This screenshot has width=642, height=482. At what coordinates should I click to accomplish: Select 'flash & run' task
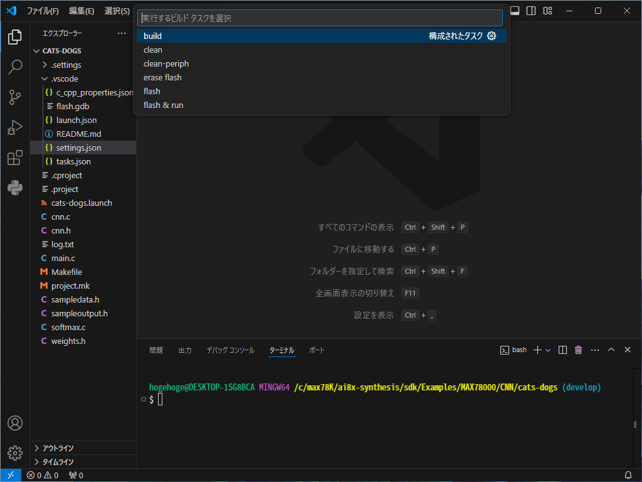pos(164,105)
